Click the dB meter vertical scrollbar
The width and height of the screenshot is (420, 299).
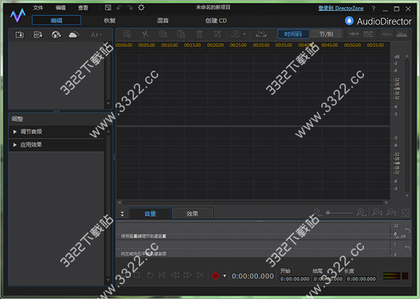pos(407,125)
